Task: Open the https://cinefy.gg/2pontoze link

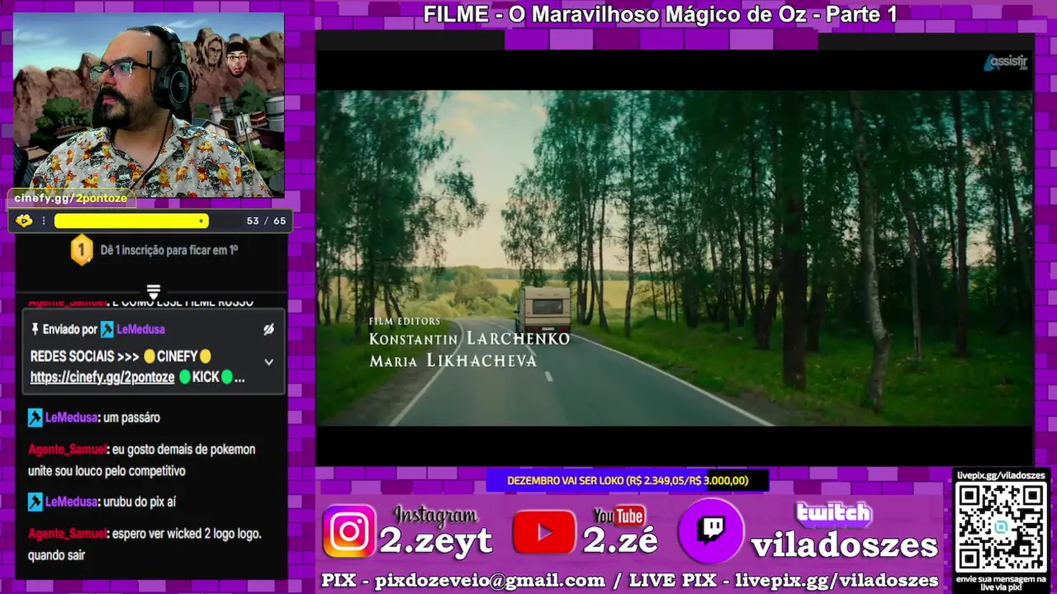Action: coord(102,377)
